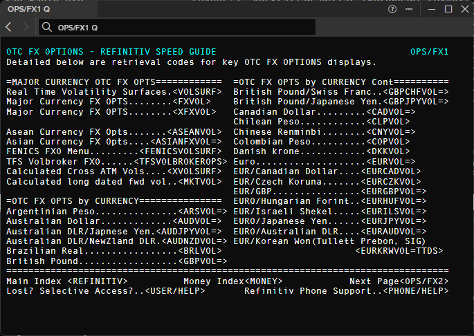Viewport: 474px width, 336px height.
Task: Open the MKTVOL long dated fwd code
Action: coord(200,182)
